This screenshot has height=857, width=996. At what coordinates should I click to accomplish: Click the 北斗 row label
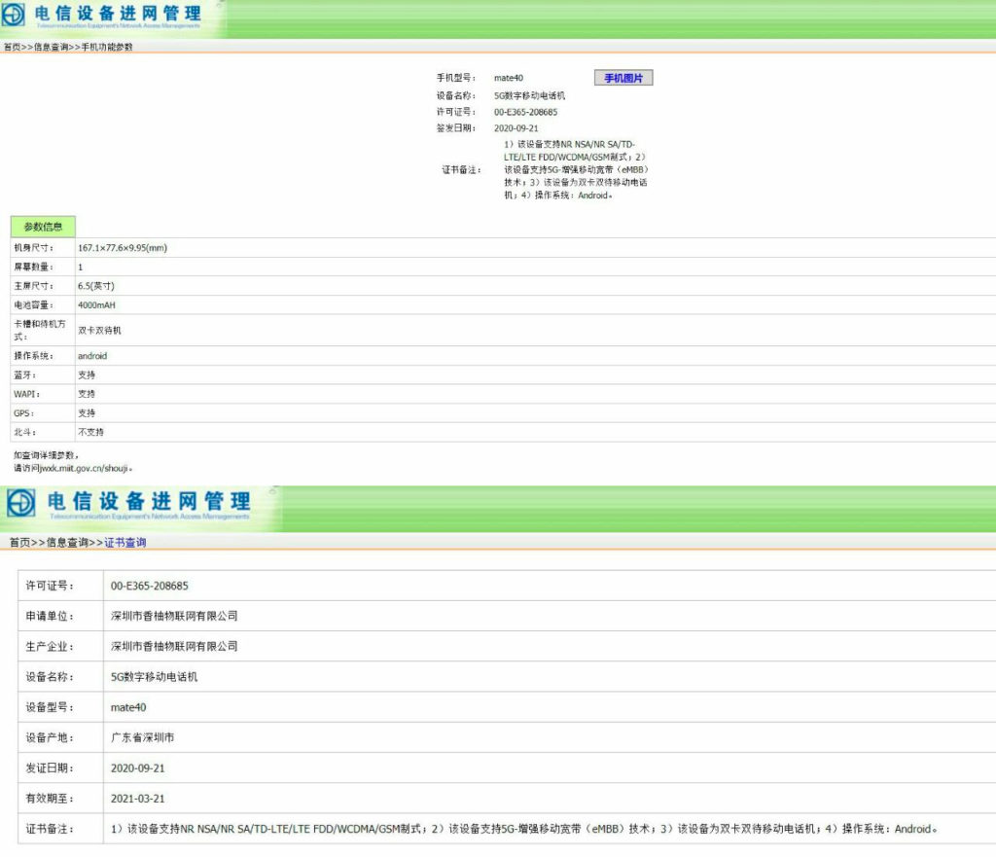(x=24, y=432)
